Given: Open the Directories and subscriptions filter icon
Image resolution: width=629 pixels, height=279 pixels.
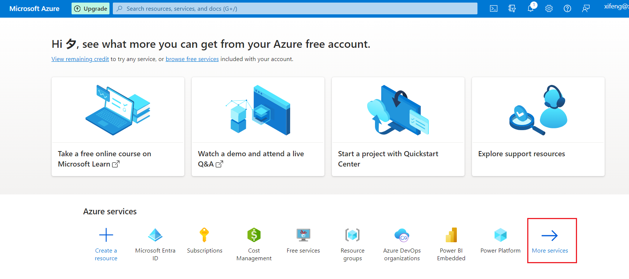Looking at the screenshot, I should [512, 8].
